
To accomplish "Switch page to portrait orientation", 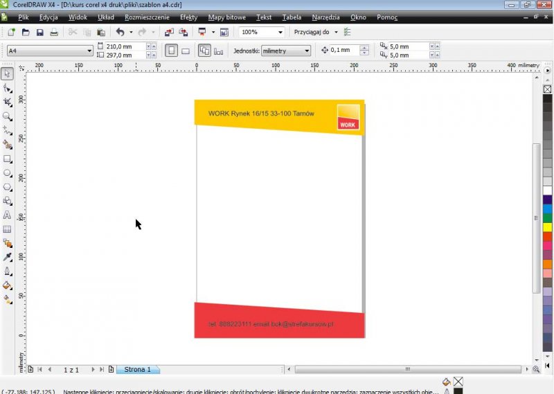I will tap(171, 51).
